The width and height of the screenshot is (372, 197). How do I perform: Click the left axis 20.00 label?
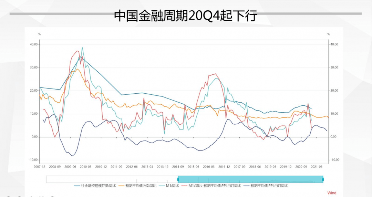(33, 91)
